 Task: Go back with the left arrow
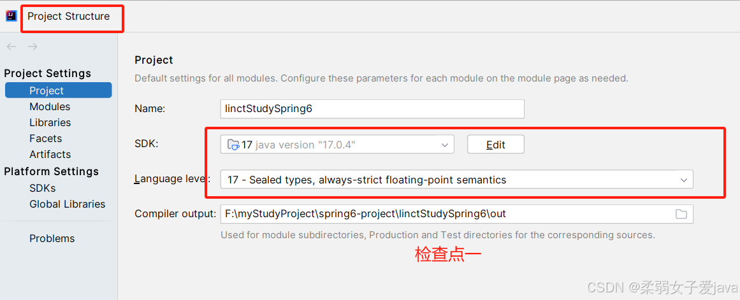click(12, 46)
